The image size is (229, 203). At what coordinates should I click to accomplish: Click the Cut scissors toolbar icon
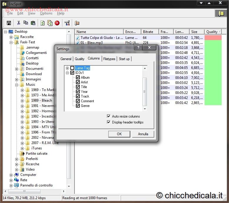click(19, 23)
